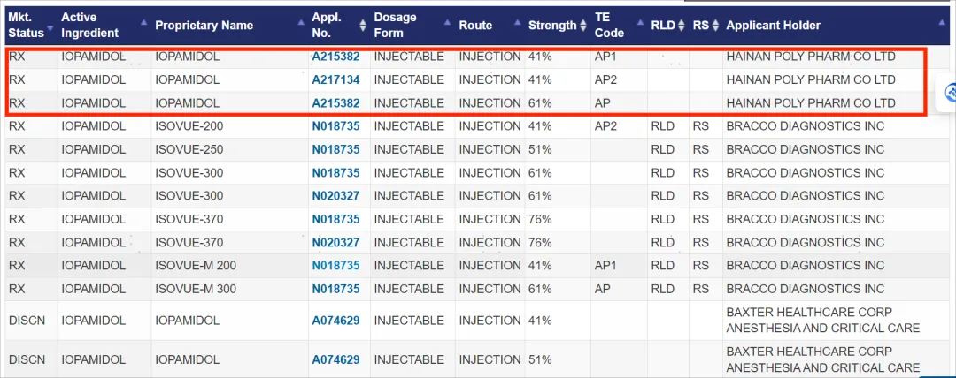Click the blue floating icon at right edge
The image size is (956, 378).
pyautogui.click(x=951, y=93)
